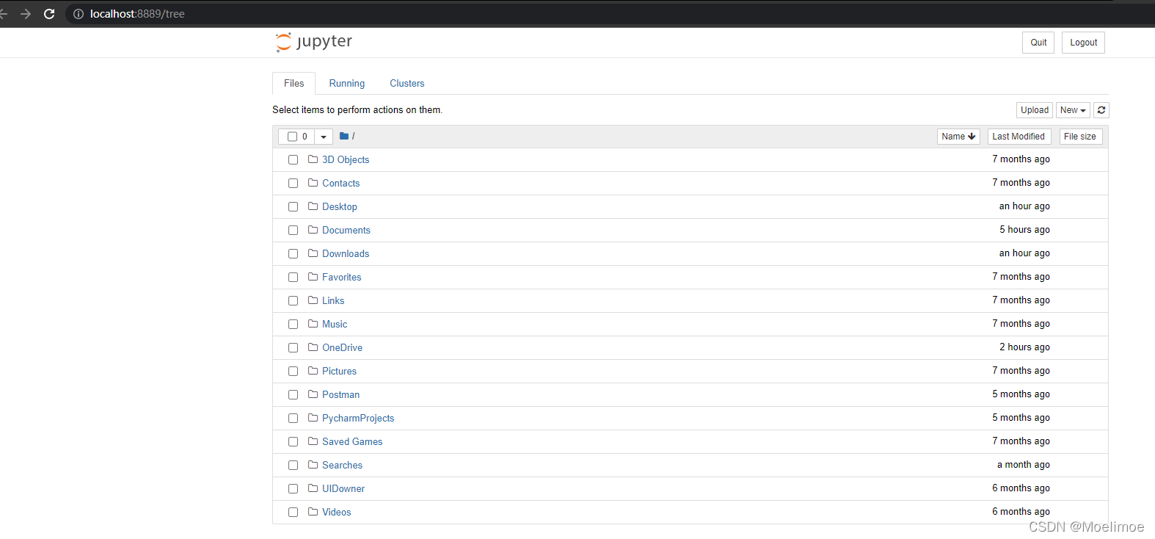Click folder icon next to Pictures
Screen dimensions: 1155x539
coord(313,371)
